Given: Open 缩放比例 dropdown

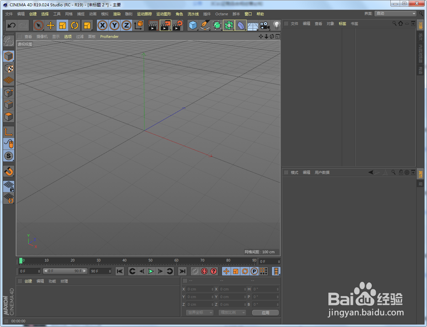Looking at the screenshot, I should 232,312.
